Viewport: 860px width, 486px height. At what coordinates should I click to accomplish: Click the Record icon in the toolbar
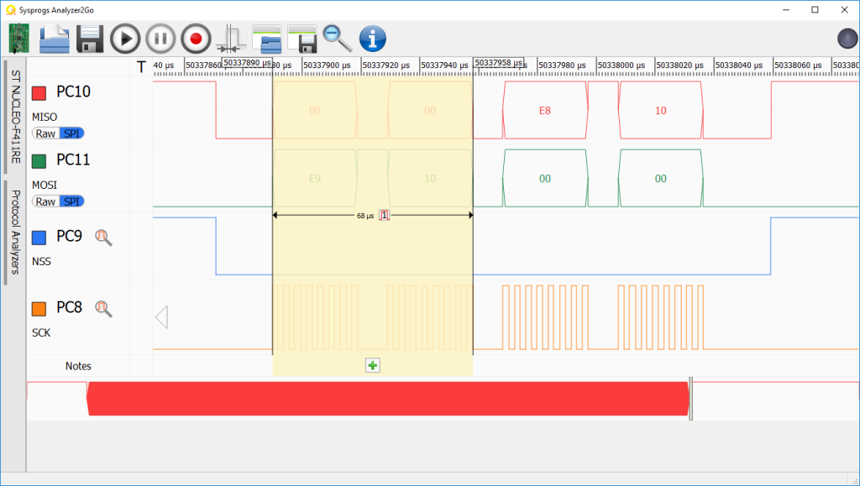pyautogui.click(x=195, y=38)
